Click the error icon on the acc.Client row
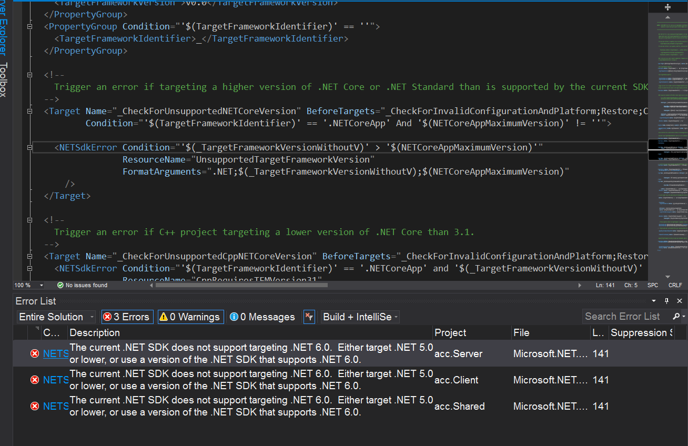688x446 pixels. pyautogui.click(x=35, y=380)
